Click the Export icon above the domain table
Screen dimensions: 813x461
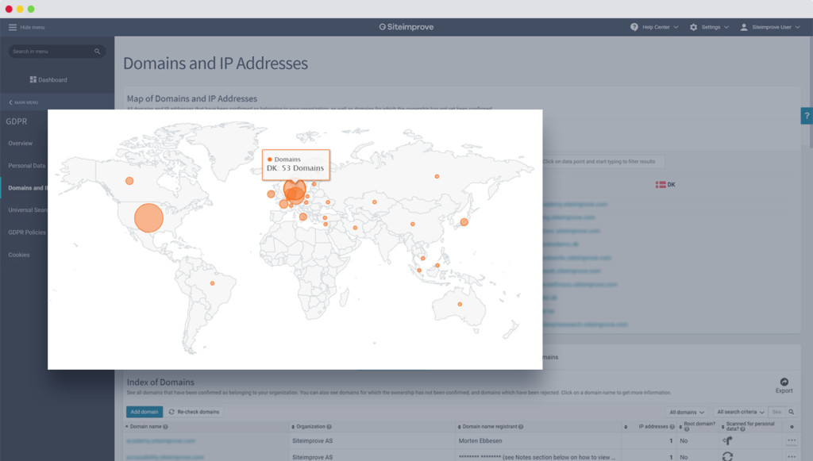(x=783, y=382)
